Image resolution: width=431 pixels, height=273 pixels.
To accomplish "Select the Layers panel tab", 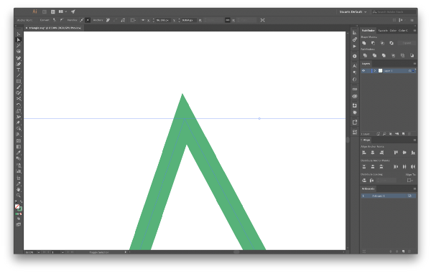I will tap(366, 64).
